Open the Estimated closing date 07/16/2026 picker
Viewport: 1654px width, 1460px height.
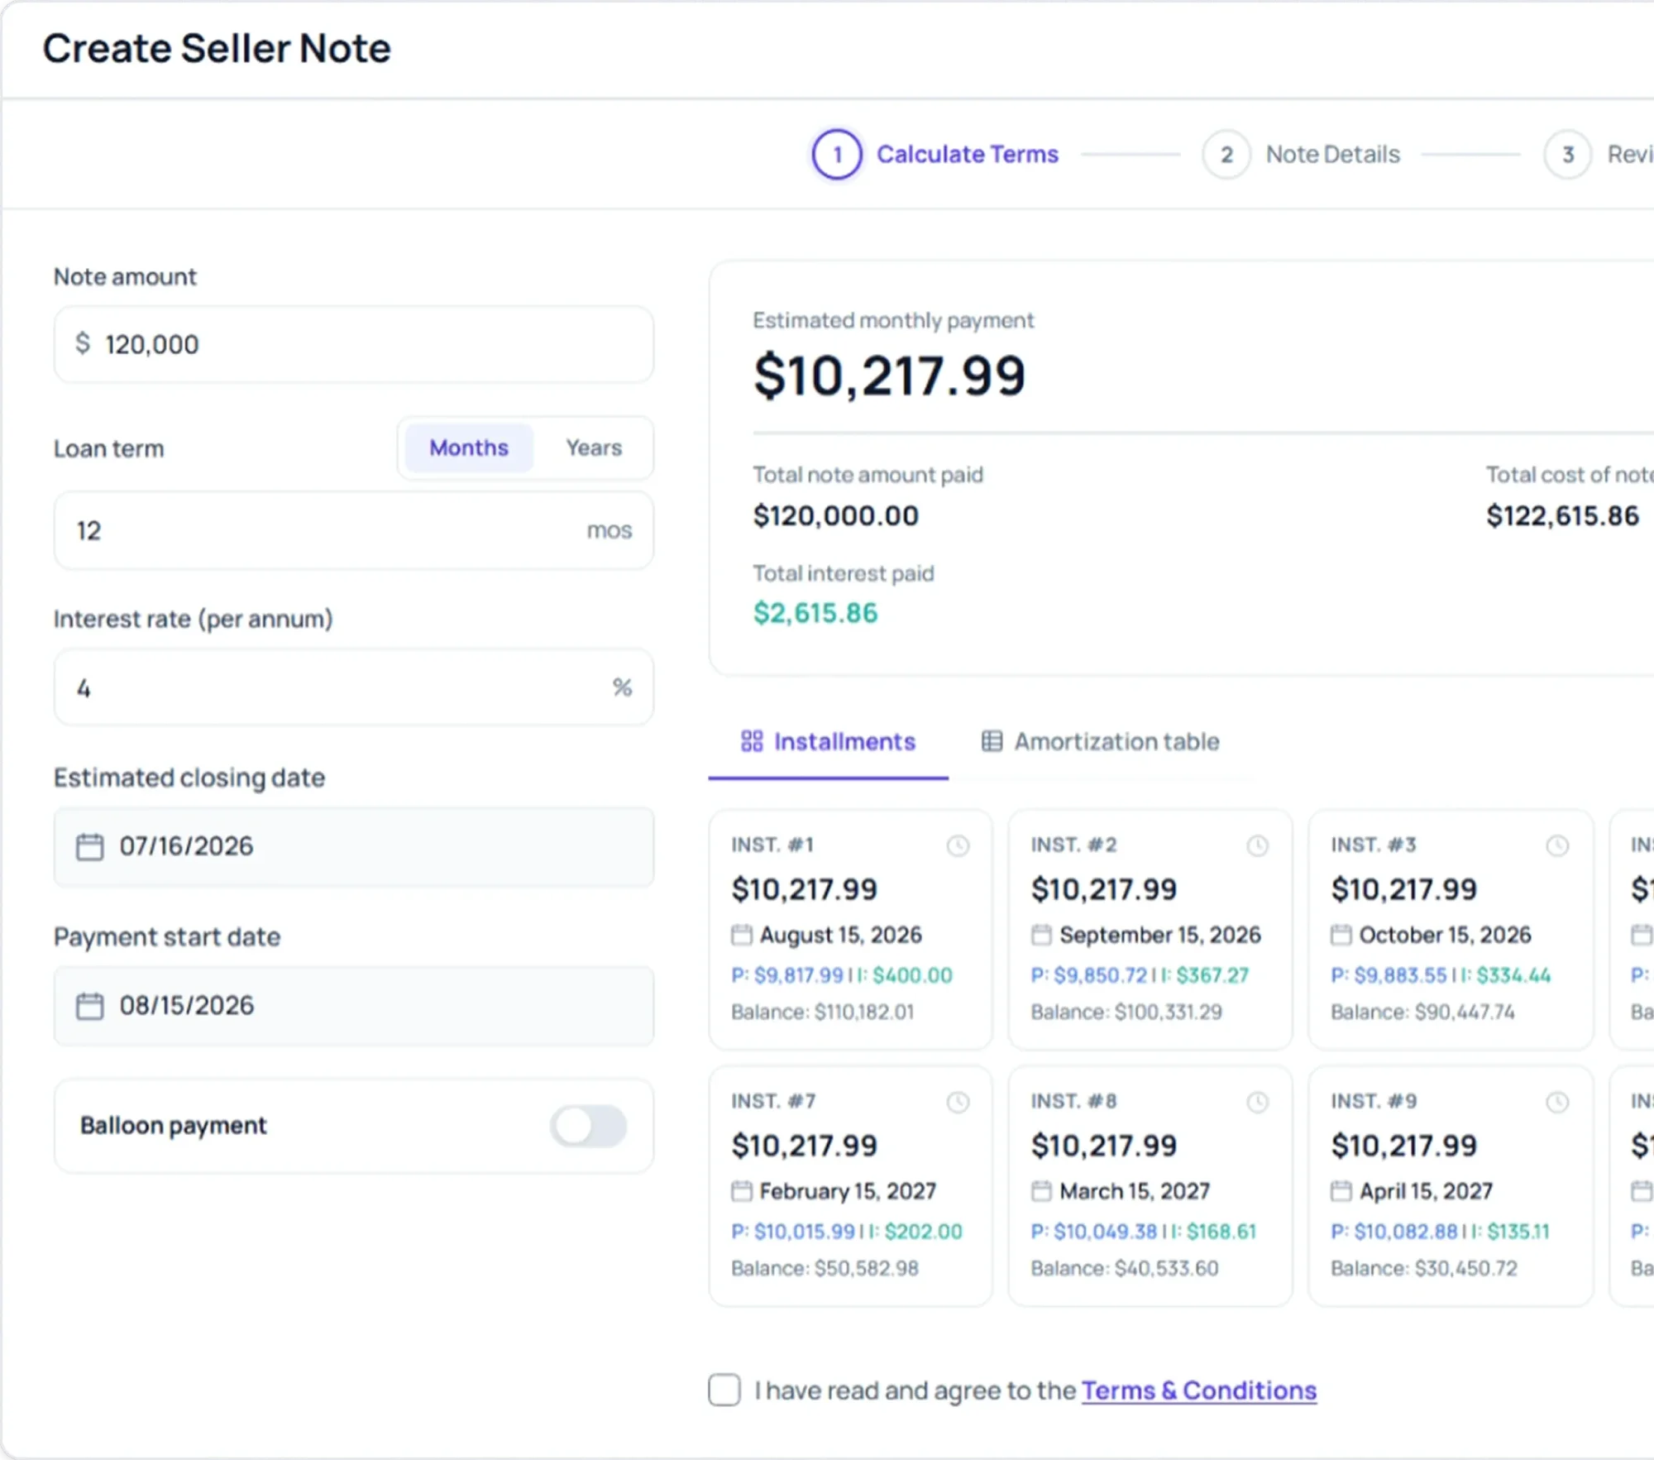(354, 847)
